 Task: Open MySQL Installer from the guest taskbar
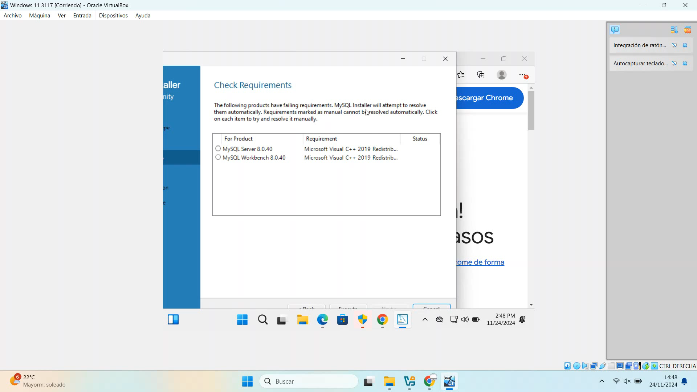pos(403,320)
